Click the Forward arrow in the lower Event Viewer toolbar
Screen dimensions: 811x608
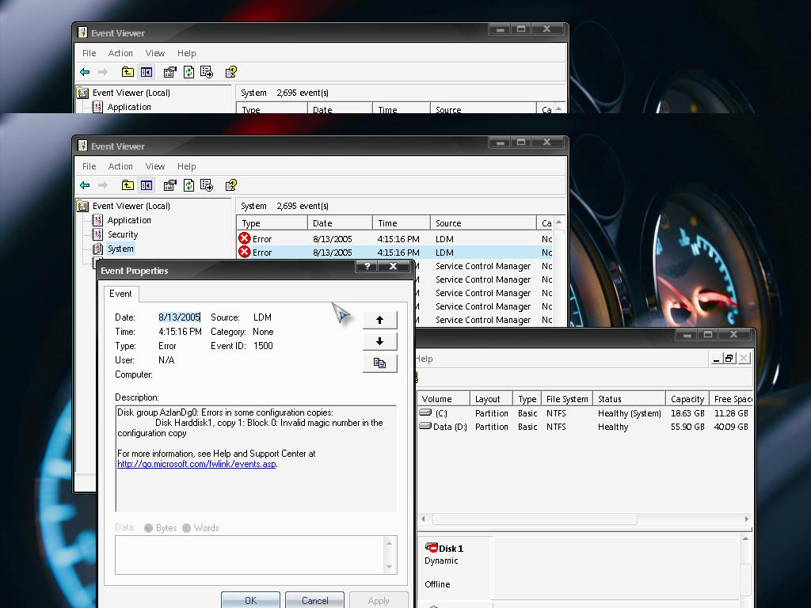[x=102, y=185]
